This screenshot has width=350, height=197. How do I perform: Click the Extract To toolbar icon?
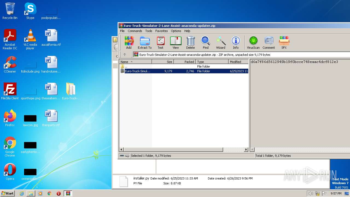[x=145, y=43]
